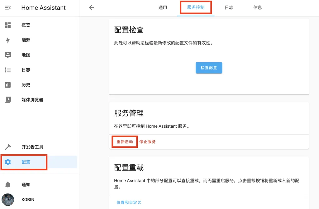The width and height of the screenshot is (319, 209).
Task: View the History (历史) panel
Action: (26, 85)
